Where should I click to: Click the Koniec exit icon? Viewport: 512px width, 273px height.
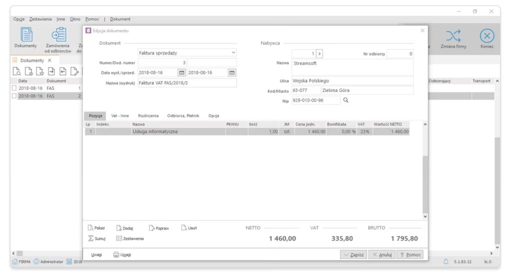click(x=487, y=35)
